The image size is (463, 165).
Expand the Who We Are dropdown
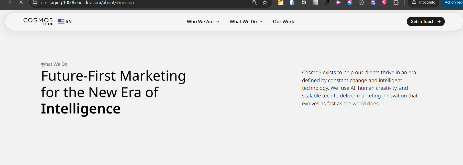click(203, 22)
